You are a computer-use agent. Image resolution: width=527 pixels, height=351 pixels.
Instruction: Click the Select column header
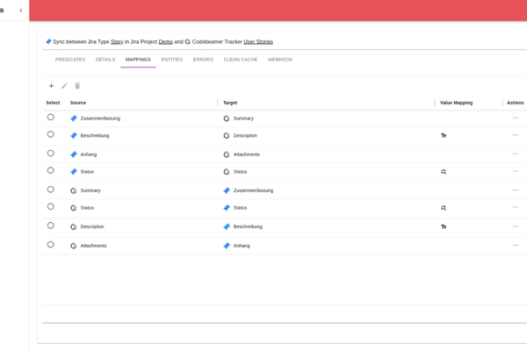pos(53,103)
